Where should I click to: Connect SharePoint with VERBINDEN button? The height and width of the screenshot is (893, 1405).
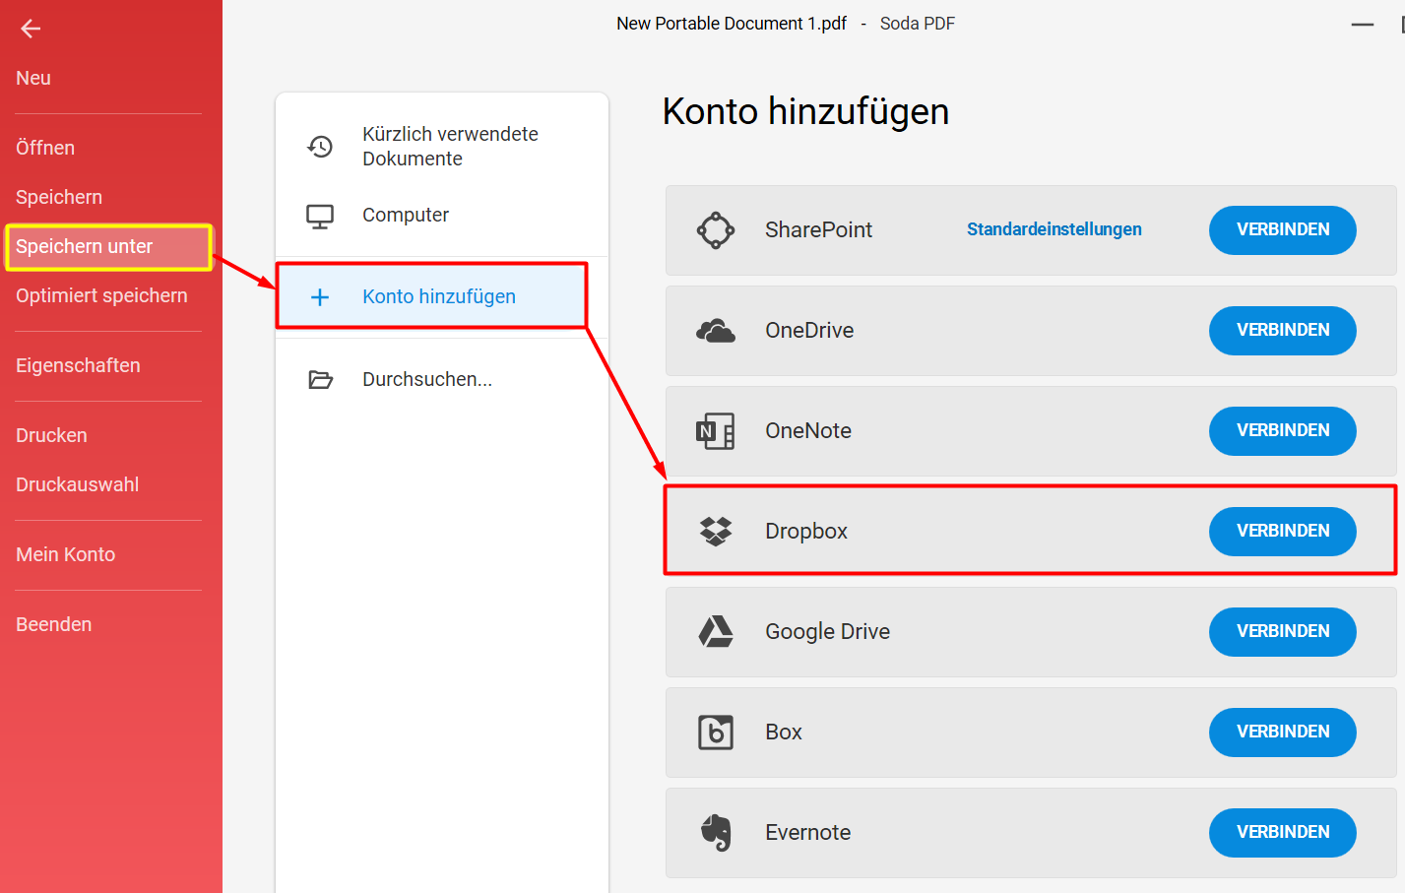(1282, 230)
